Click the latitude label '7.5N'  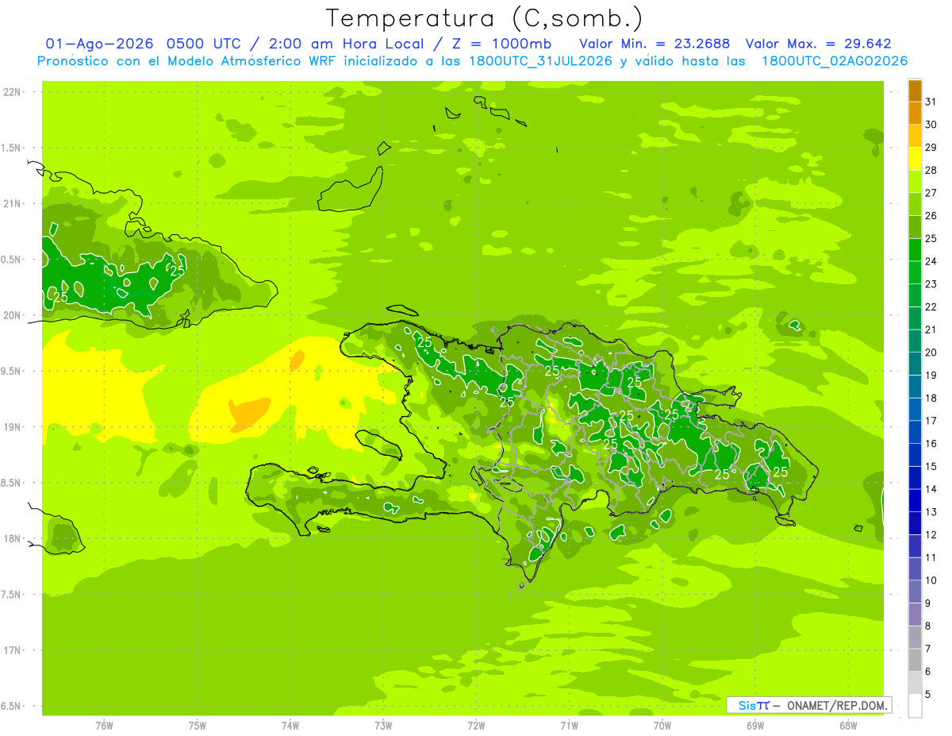(x=11, y=595)
